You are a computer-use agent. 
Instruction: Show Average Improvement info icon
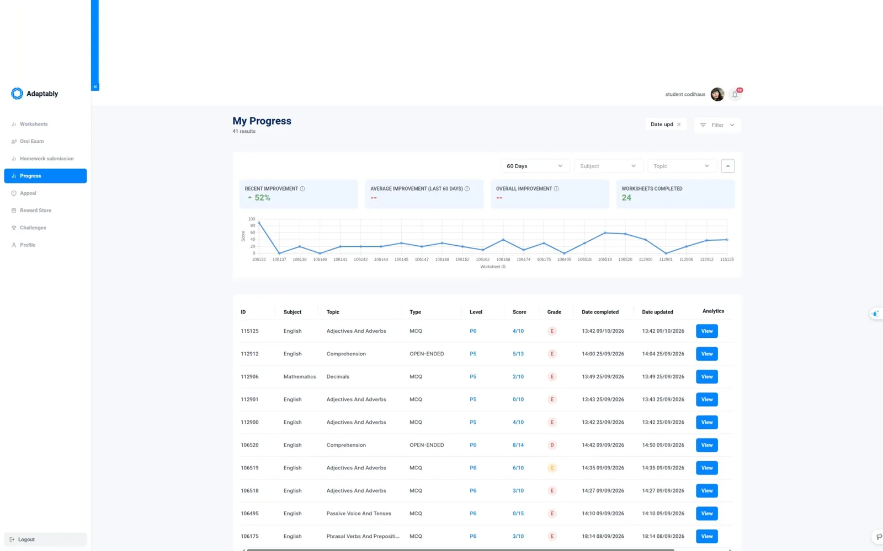(x=467, y=188)
